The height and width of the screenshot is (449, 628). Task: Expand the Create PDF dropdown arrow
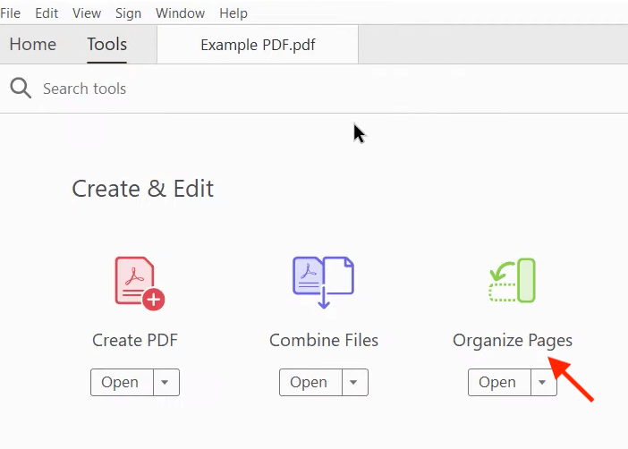click(165, 383)
